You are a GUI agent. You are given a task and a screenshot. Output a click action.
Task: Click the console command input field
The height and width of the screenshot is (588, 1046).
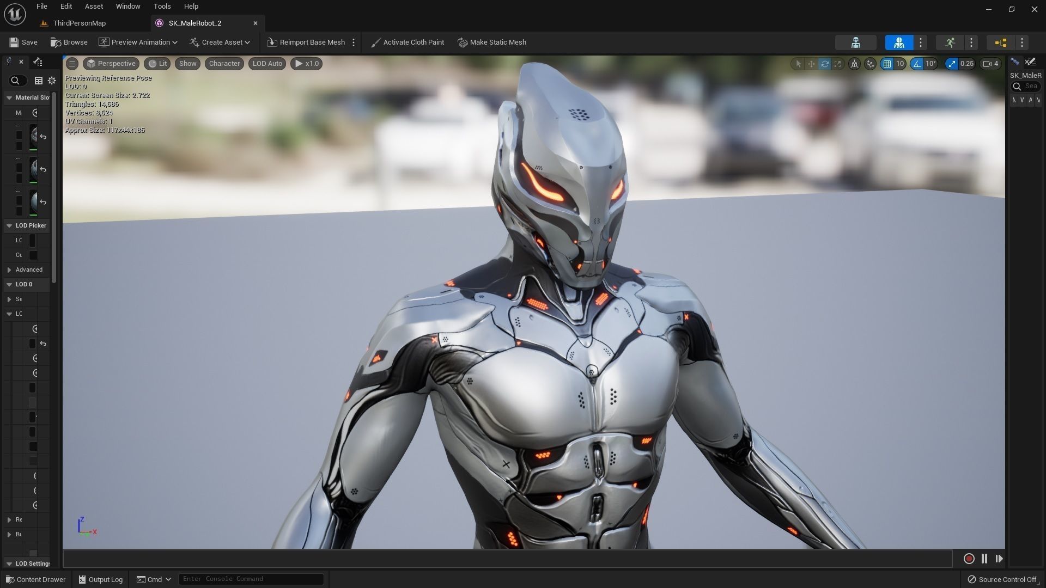click(251, 579)
